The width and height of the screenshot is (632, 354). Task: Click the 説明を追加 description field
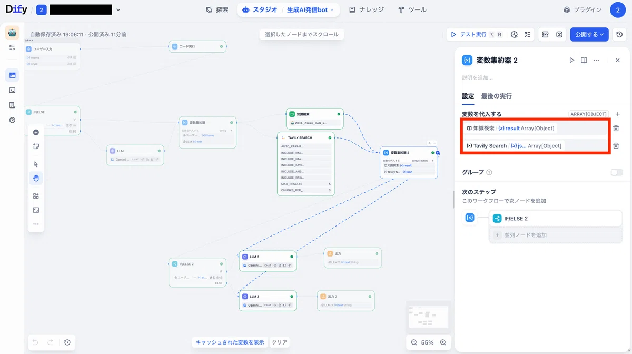[541, 77]
